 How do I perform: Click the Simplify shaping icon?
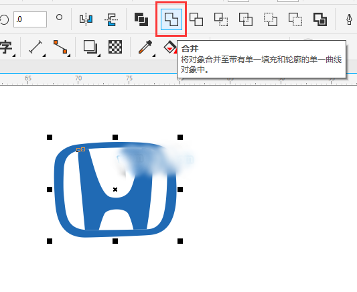click(x=246, y=19)
